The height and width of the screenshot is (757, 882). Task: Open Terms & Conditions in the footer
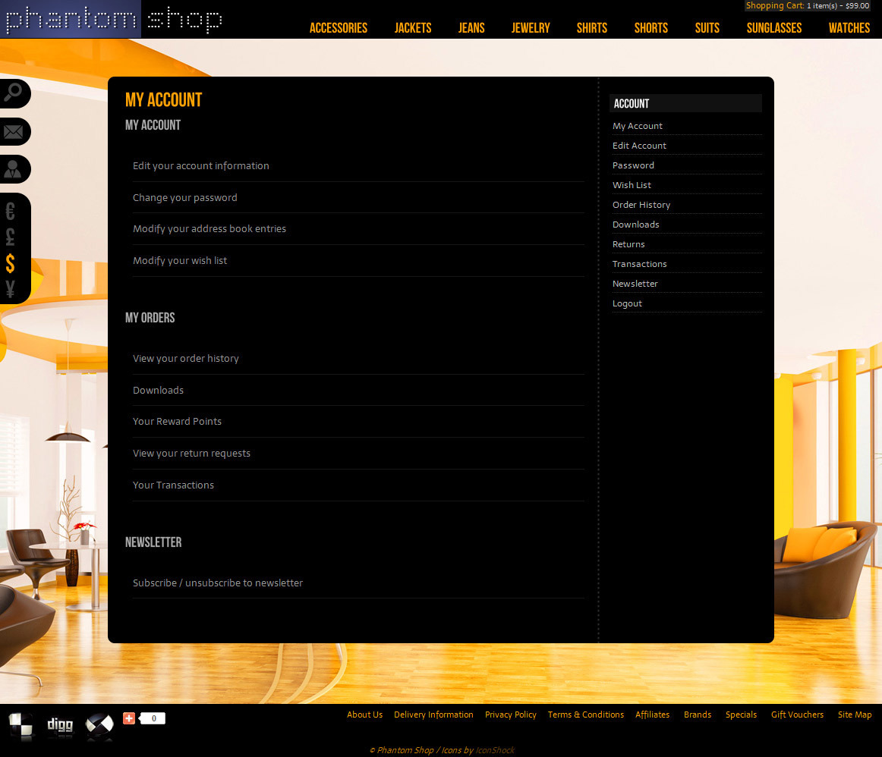(x=585, y=715)
